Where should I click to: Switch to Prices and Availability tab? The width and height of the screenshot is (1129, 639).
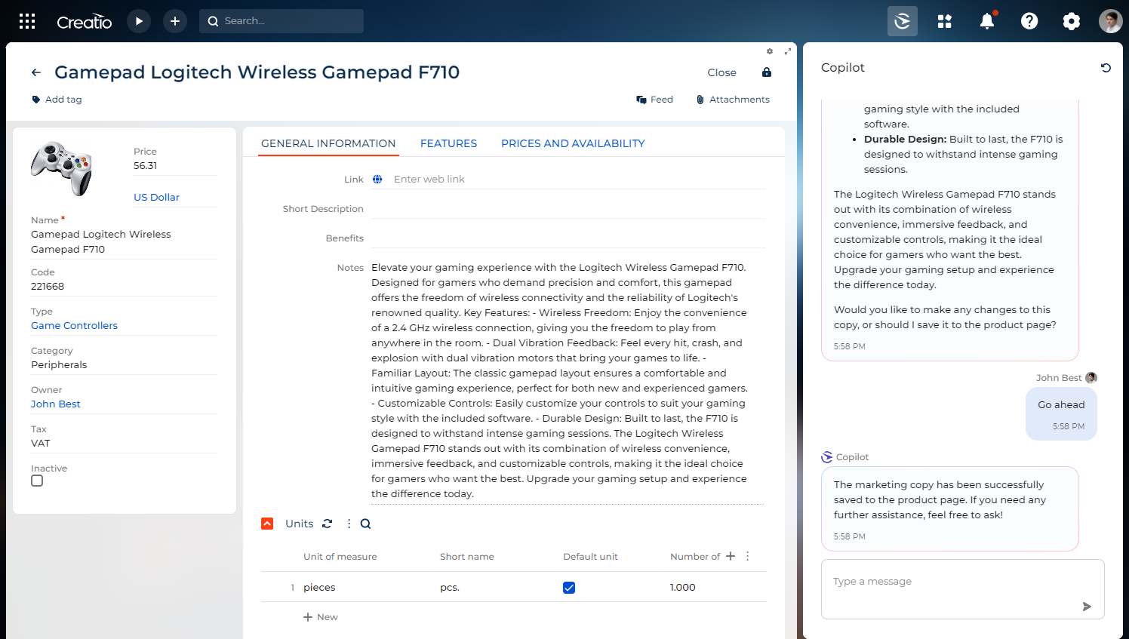(573, 143)
